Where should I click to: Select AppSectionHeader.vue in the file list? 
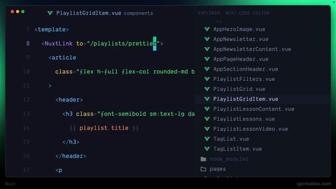tap(246, 69)
